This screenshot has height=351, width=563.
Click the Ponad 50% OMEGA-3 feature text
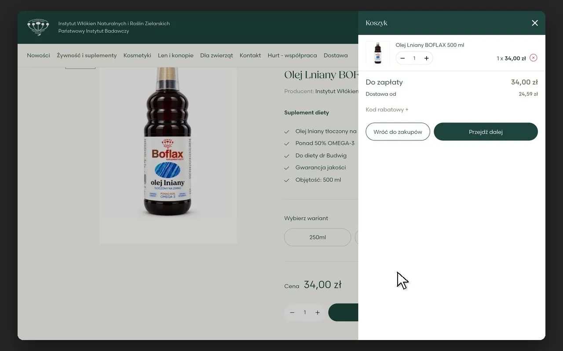(325, 143)
